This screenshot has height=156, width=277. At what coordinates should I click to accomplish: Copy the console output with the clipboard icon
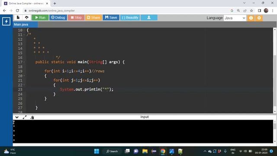click(32, 117)
